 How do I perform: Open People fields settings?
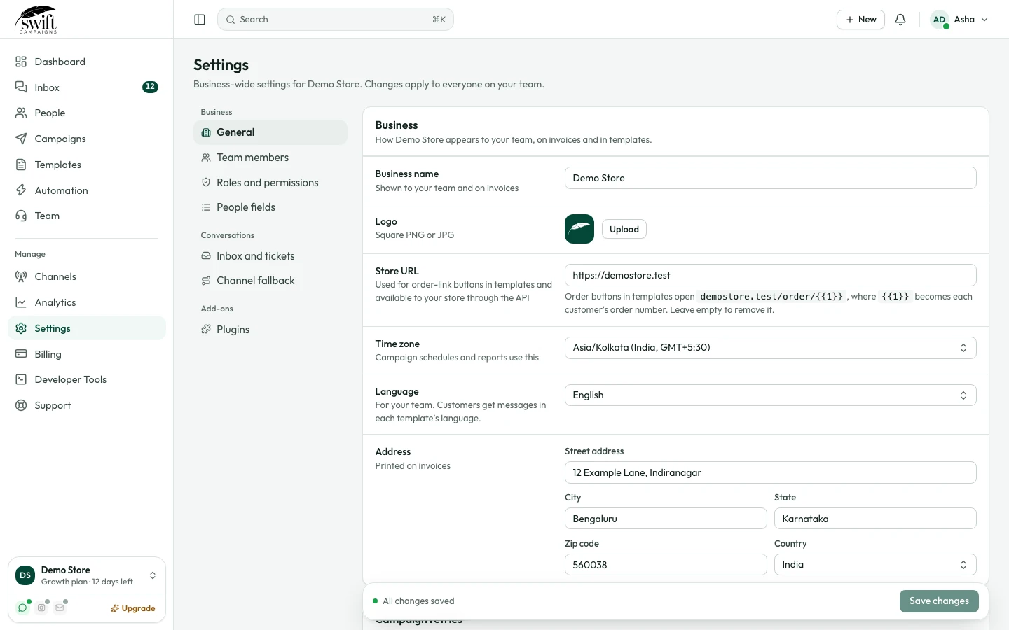pos(270,207)
